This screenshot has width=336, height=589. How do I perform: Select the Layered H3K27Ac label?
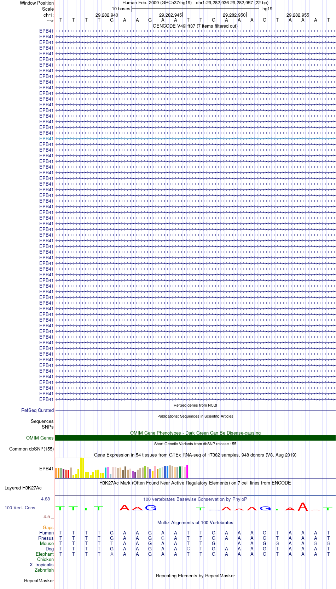coord(23,488)
